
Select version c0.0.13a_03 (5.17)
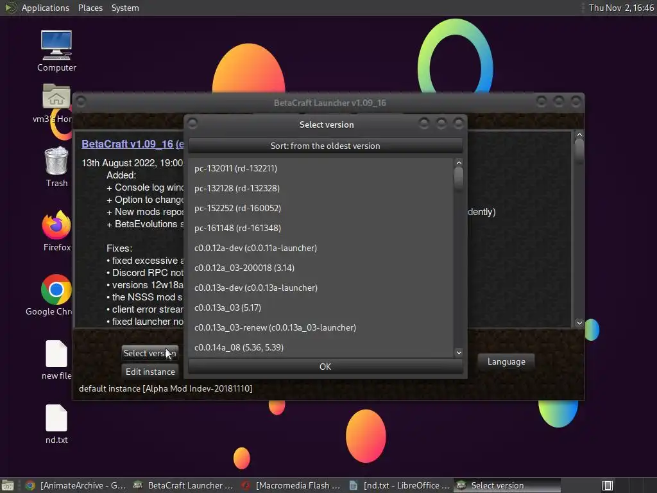coord(321,307)
